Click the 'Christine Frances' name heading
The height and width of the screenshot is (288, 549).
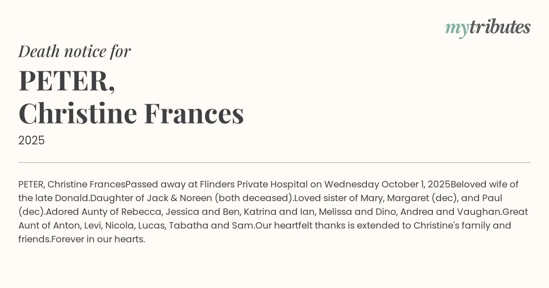(x=131, y=113)
